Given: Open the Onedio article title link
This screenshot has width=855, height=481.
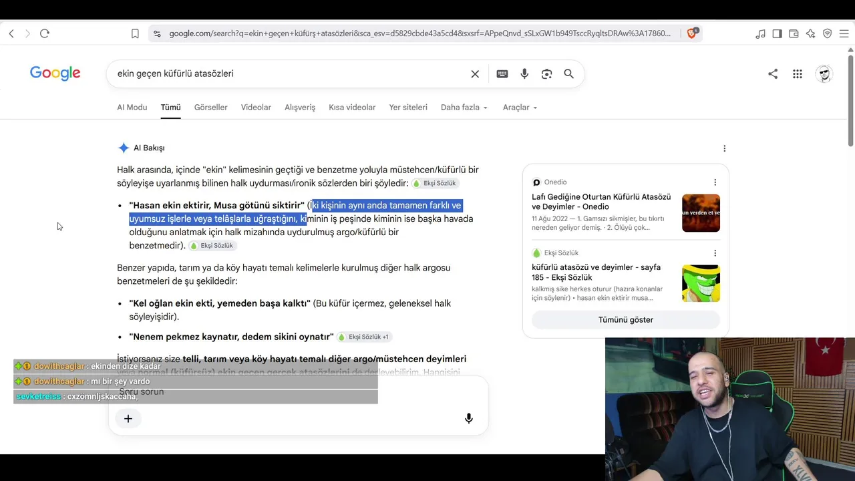Looking at the screenshot, I should [601, 202].
